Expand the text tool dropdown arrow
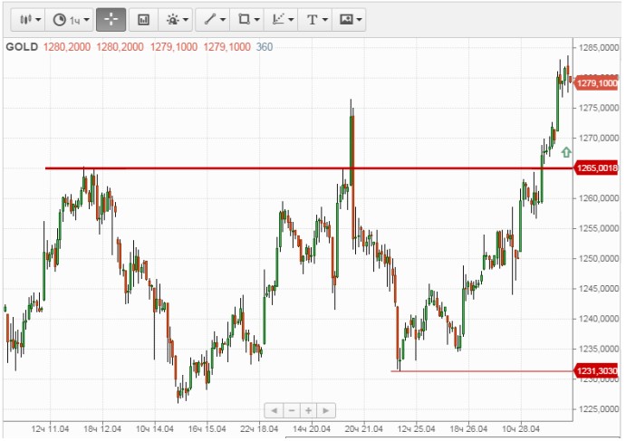This screenshot has height=441, width=626. click(325, 20)
